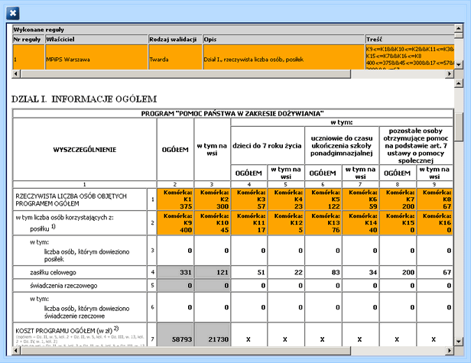
Task: Click the 'Właściciel' column header
Action: (x=96, y=38)
